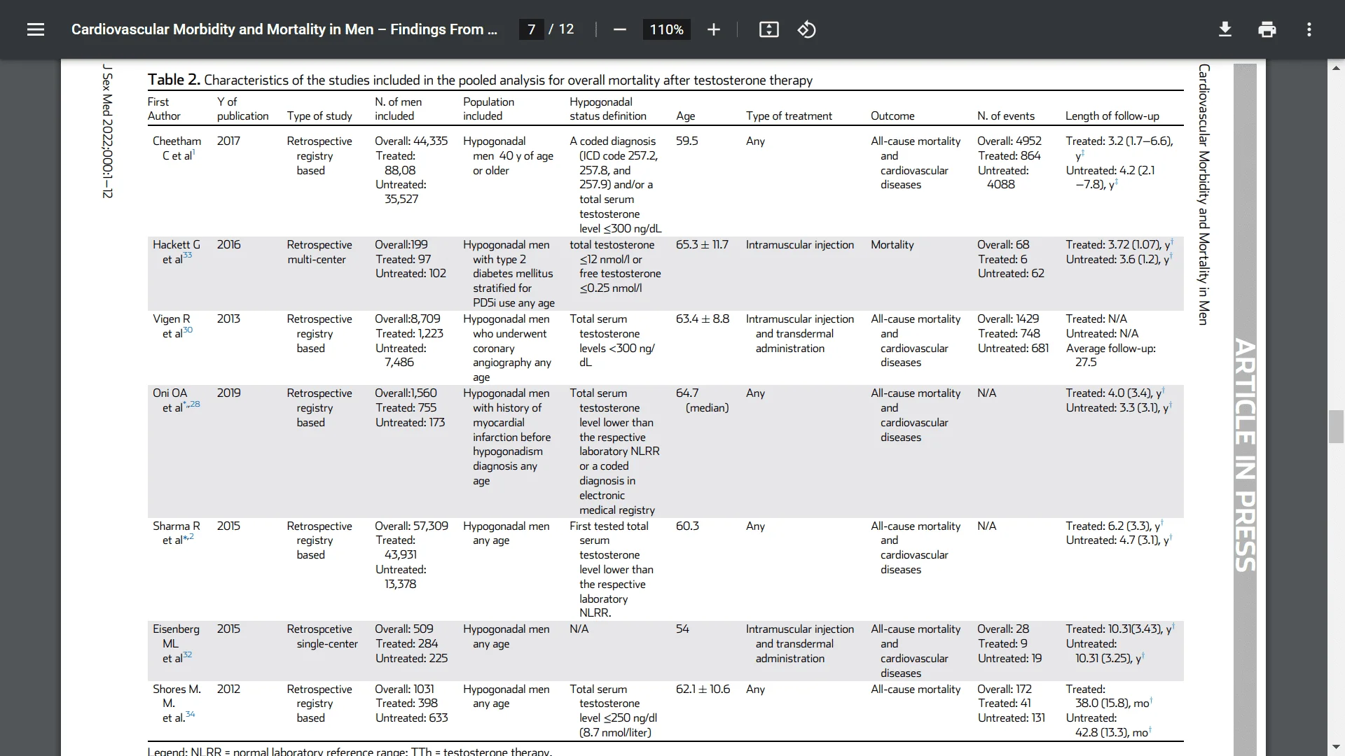Click the zoom in plus icon
Screen dimensions: 1345x756
pyautogui.click(x=713, y=29)
